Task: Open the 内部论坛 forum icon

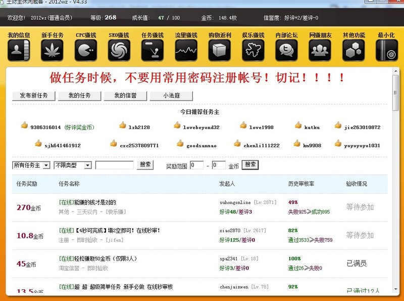Action: 286,50
